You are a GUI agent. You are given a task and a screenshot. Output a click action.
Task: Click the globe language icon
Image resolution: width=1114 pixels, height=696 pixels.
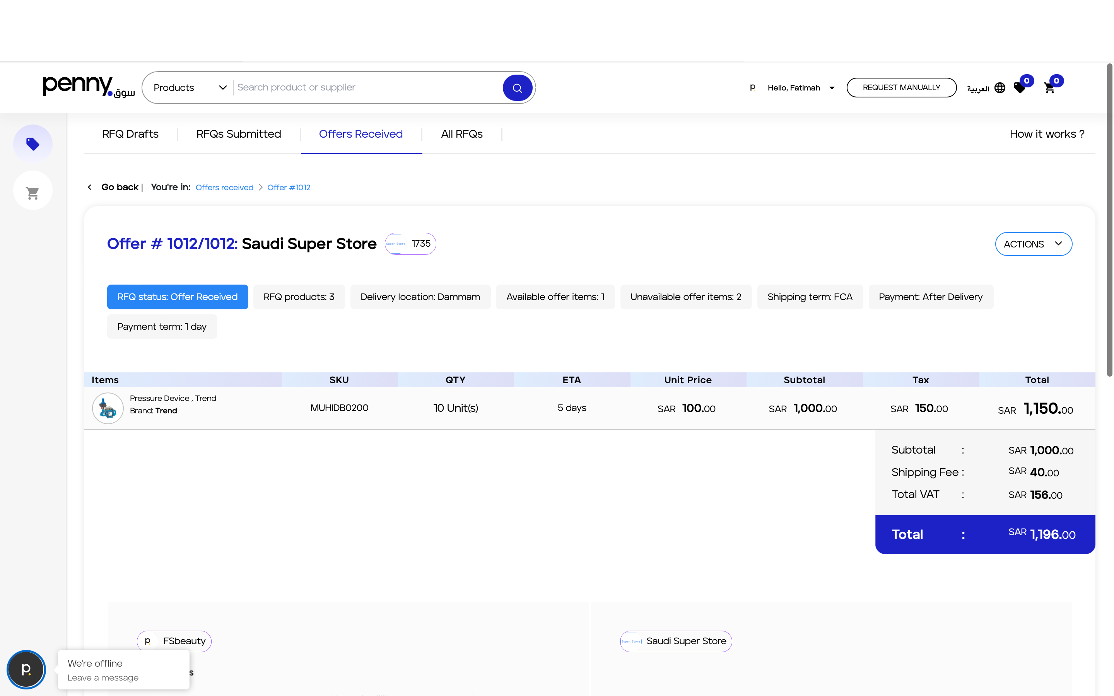(x=1000, y=88)
